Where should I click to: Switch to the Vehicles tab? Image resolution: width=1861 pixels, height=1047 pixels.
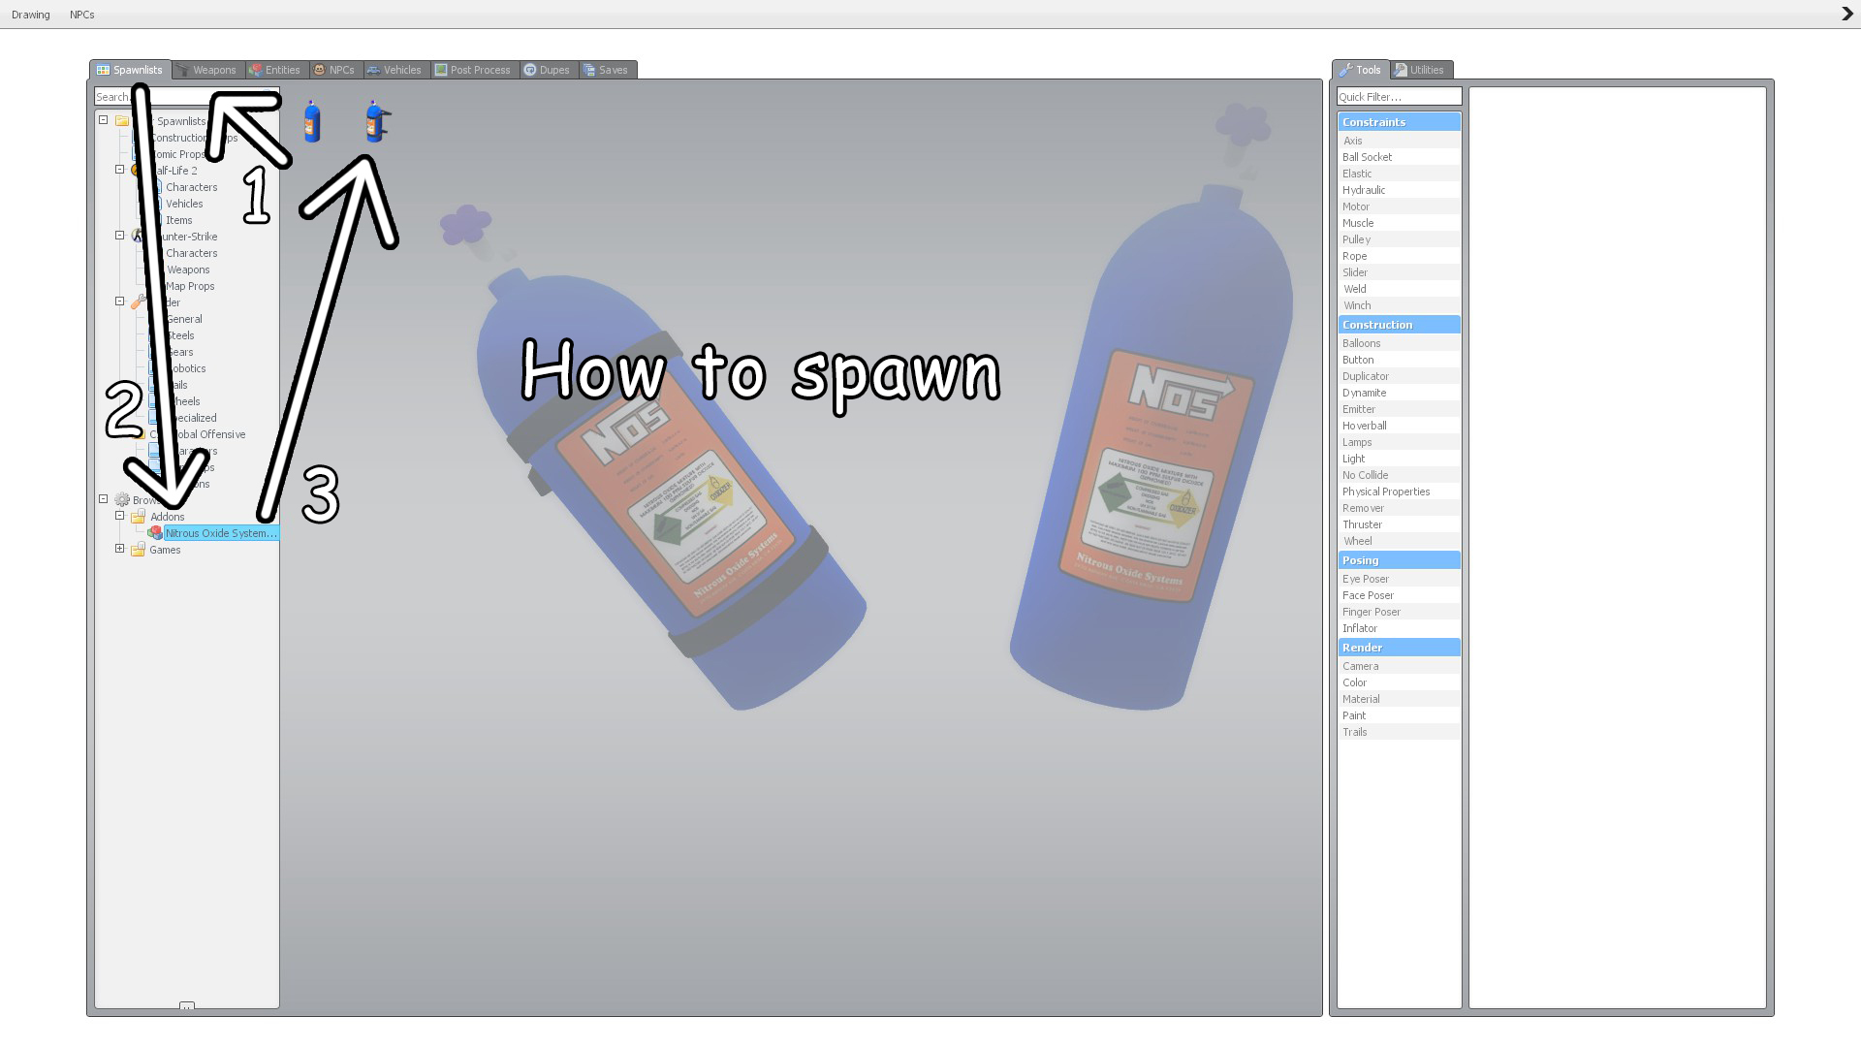[395, 70]
